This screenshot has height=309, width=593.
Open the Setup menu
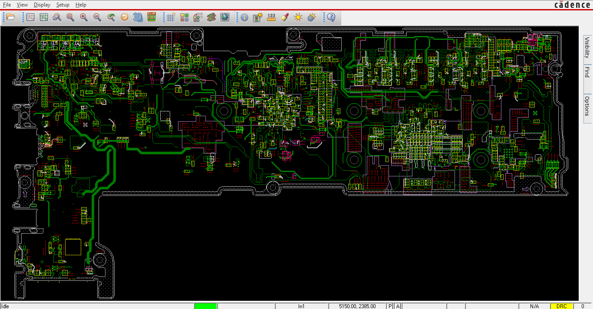click(63, 5)
